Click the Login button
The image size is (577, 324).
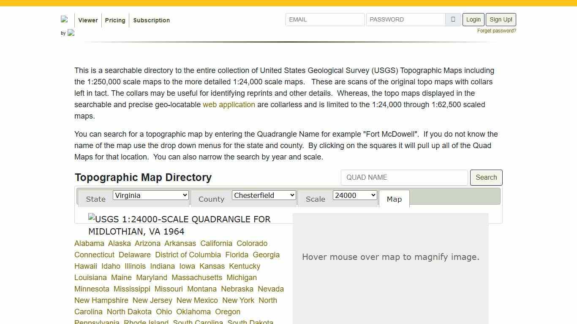[x=473, y=19]
